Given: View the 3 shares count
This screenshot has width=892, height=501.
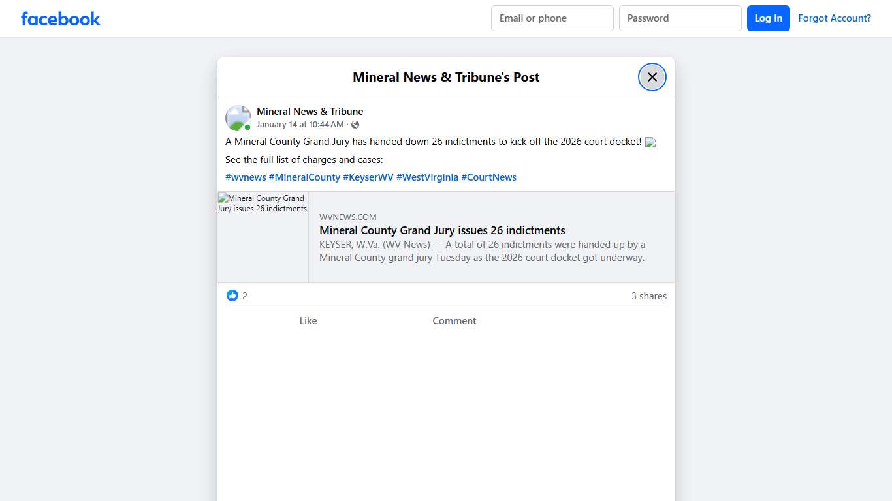Looking at the screenshot, I should pyautogui.click(x=649, y=296).
